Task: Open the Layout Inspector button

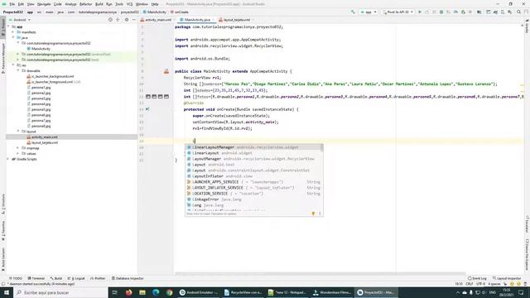Action: 507,278
